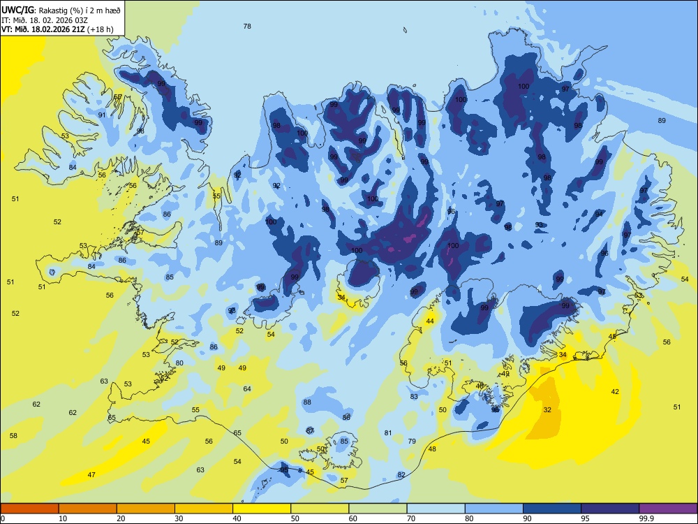Click the yellow-green 50–60 legend swatch
Image resolution: width=698 pixels, height=524 pixels.
pyautogui.click(x=320, y=509)
